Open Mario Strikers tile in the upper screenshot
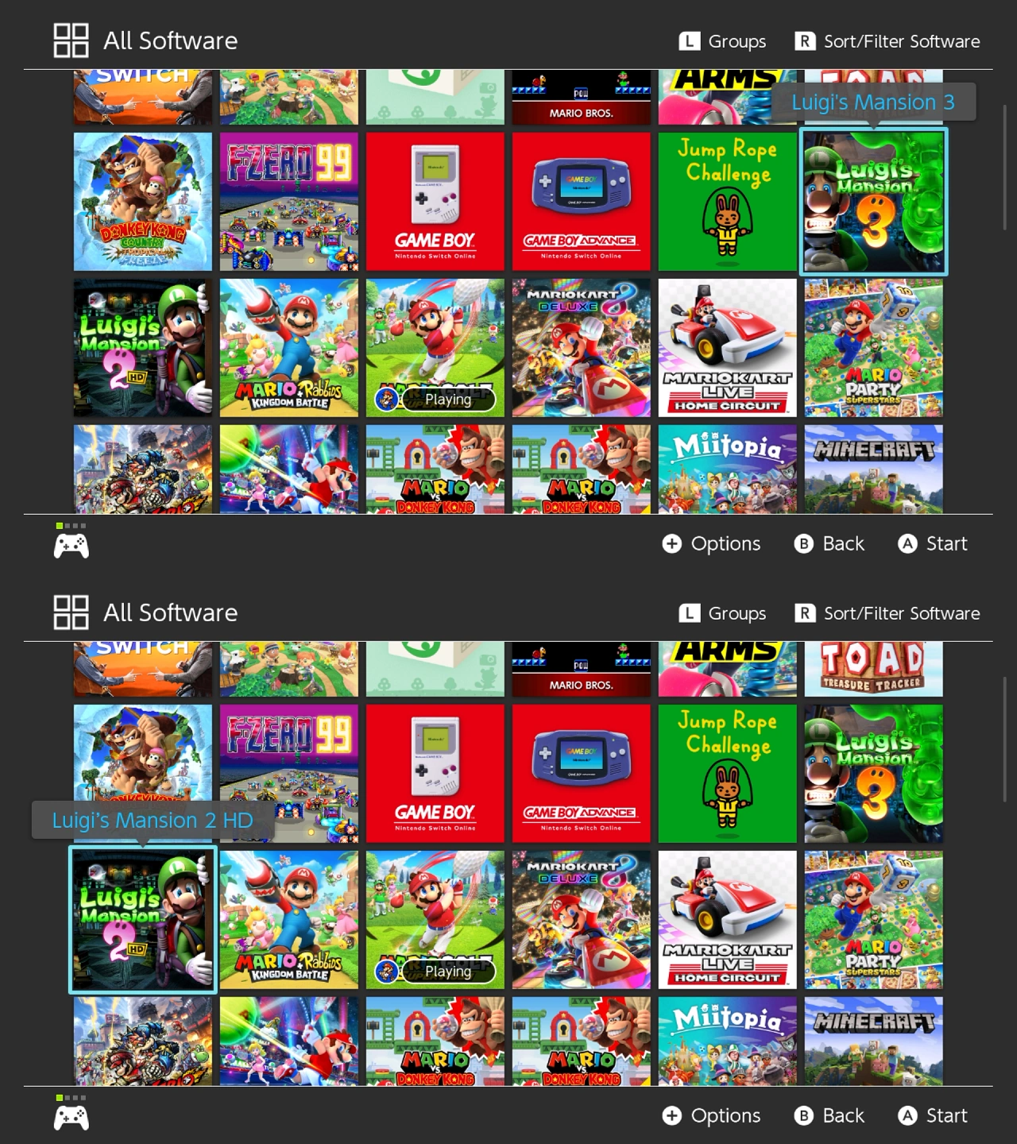The image size is (1017, 1144). click(x=143, y=469)
